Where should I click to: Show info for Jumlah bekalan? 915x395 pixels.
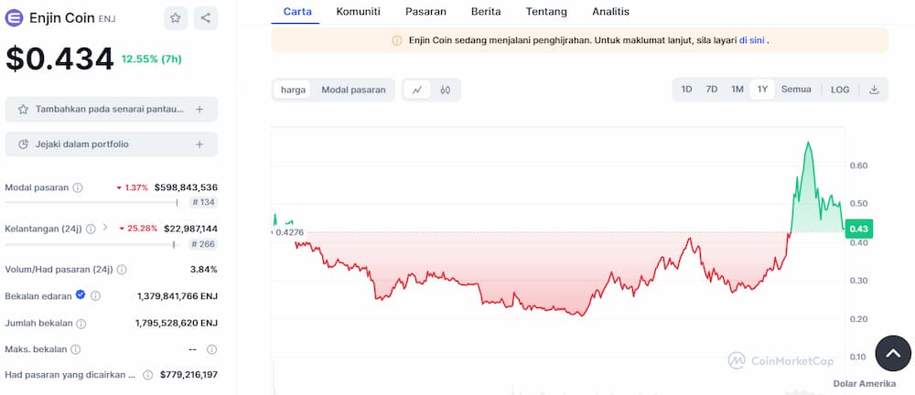coord(81,324)
